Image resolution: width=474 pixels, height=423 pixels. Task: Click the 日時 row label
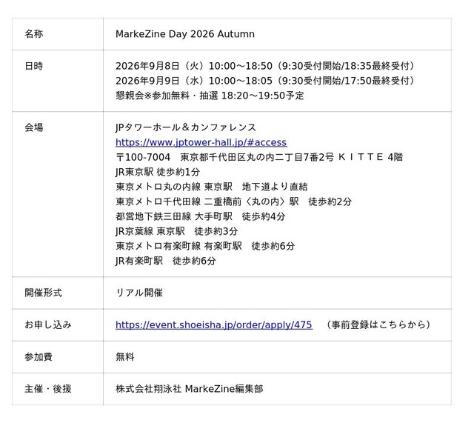point(34,66)
